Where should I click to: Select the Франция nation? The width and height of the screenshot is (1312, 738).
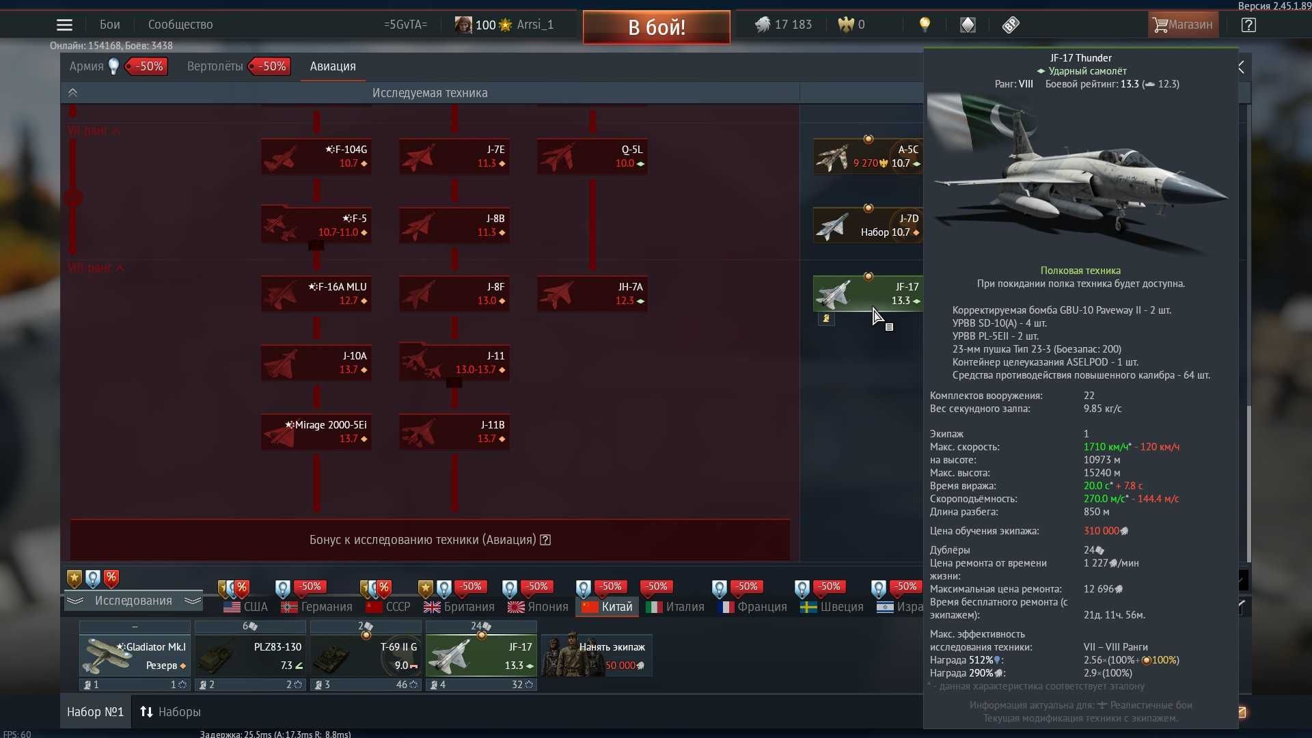pos(752,607)
